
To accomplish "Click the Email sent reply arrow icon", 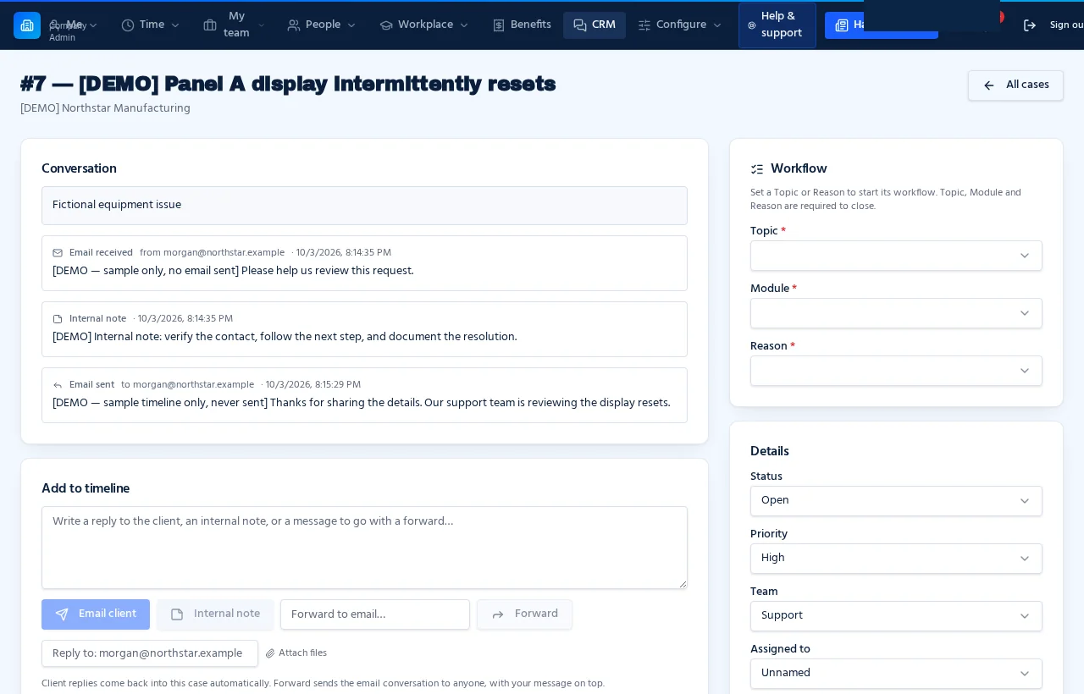I will [x=58, y=385].
